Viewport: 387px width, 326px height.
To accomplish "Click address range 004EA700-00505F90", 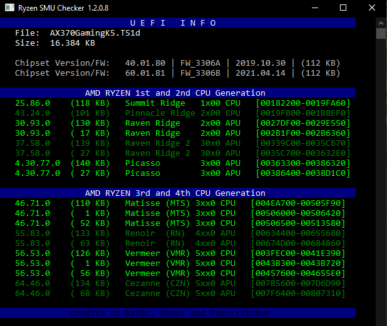I will [298, 203].
